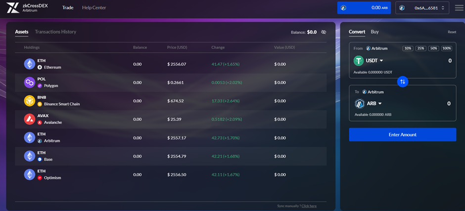This screenshot has width=465, height=211.
Task: Click 'Available 0.000000 USDT' text
Action: click(x=373, y=72)
